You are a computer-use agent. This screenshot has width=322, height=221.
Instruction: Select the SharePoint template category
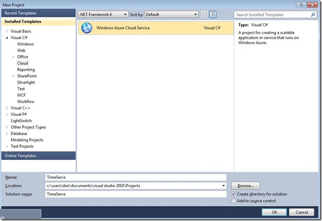tap(27, 76)
